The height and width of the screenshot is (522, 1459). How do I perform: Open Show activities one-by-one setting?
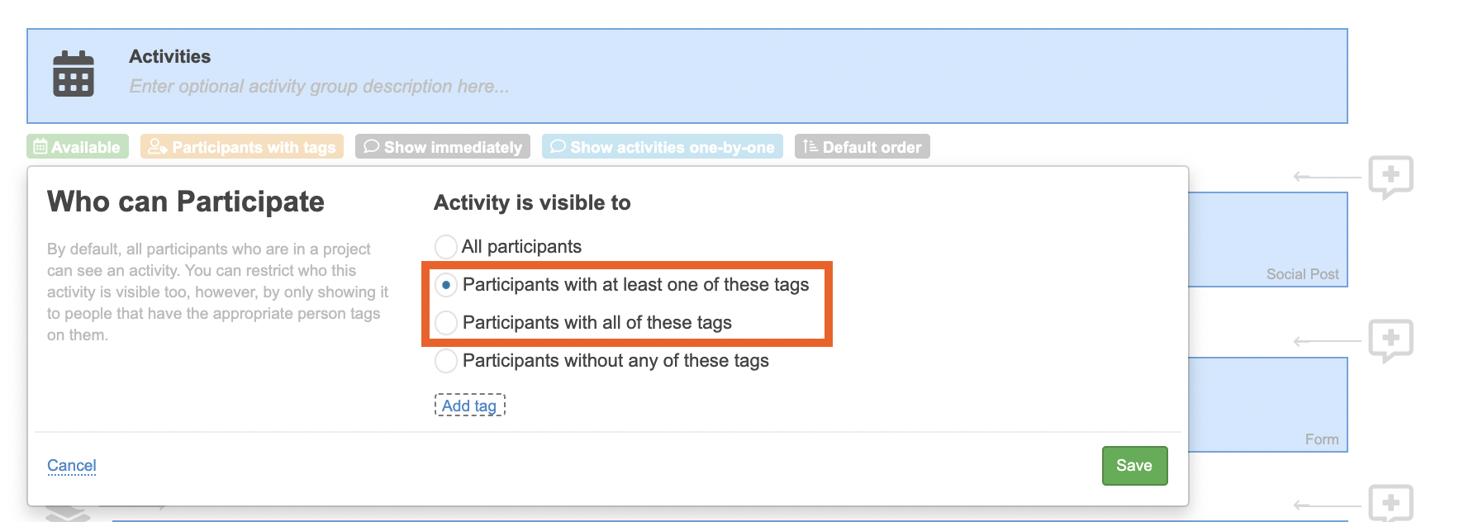pyautogui.click(x=663, y=147)
